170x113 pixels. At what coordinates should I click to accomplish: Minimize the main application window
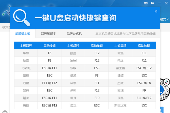[159, 3]
